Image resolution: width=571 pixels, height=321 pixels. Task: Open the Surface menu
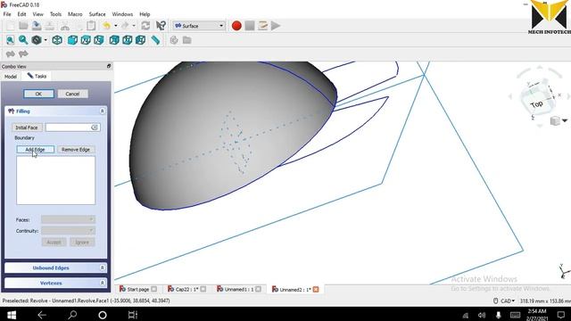pos(97,14)
